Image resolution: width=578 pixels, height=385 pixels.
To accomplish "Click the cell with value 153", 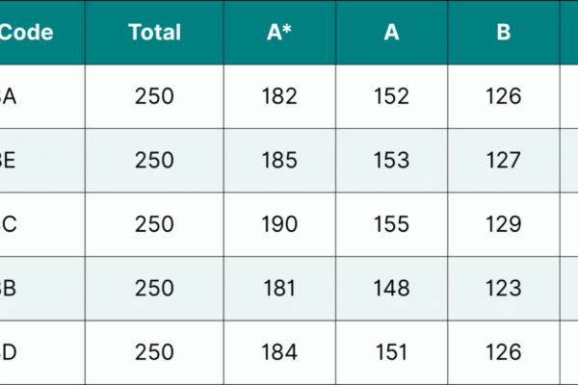I will point(391,160).
